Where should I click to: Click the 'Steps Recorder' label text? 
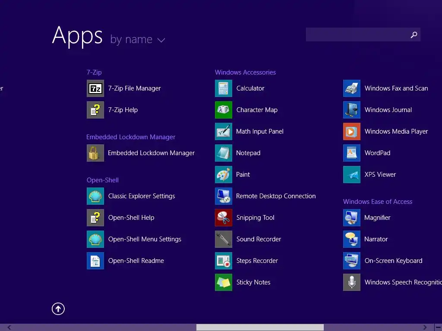257,261
